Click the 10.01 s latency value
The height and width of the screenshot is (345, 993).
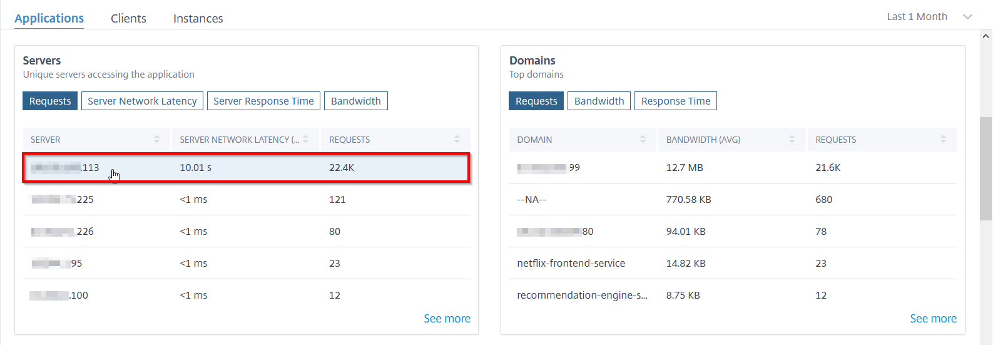click(x=196, y=168)
